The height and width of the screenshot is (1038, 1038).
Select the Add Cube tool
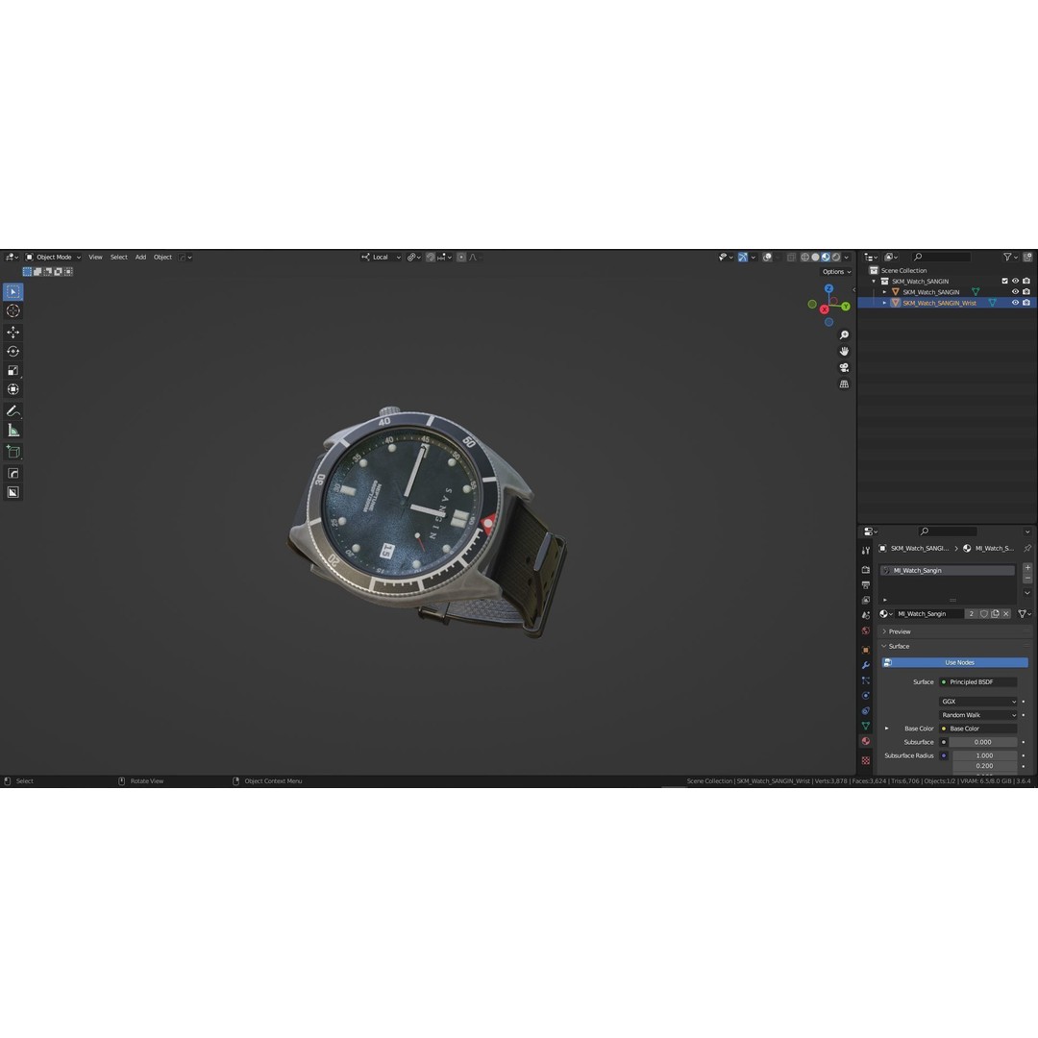coord(13,452)
